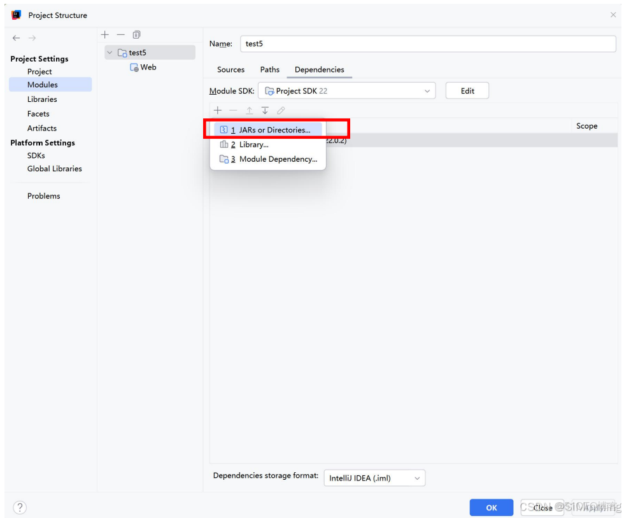Click the pencil edit icon in dependencies toolbar
Image resolution: width=624 pixels, height=518 pixels.
[x=280, y=110]
